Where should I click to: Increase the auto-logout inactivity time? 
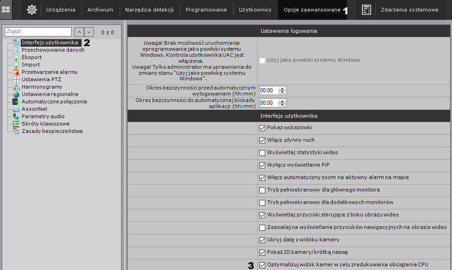[x=282, y=89]
